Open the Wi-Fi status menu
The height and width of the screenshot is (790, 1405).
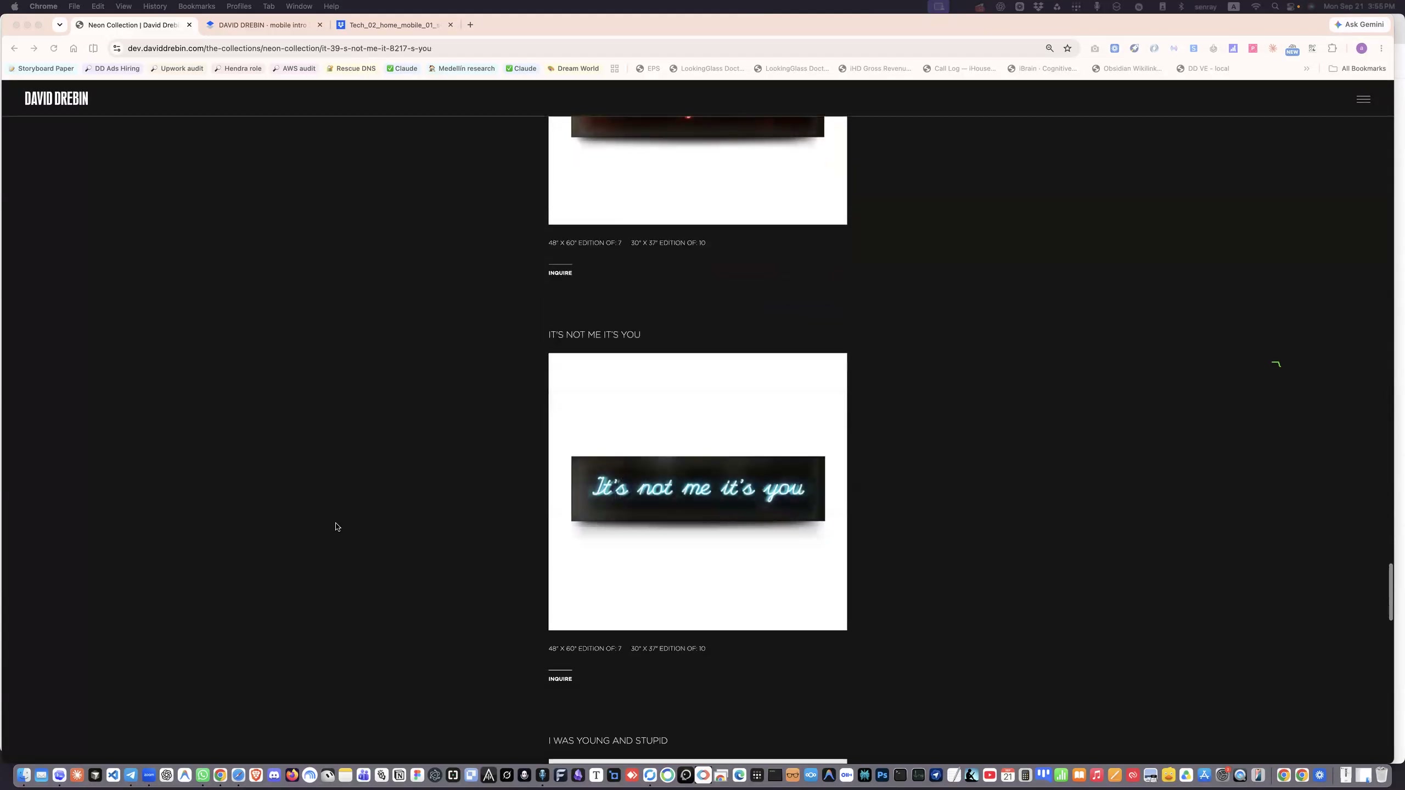(1256, 7)
